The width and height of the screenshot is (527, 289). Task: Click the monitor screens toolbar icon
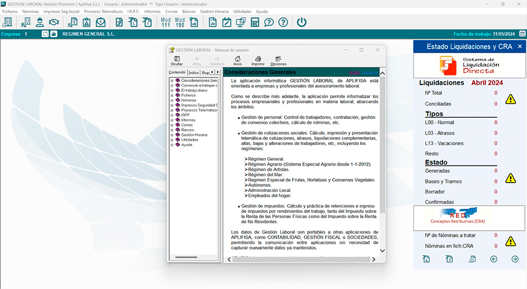coord(241,22)
